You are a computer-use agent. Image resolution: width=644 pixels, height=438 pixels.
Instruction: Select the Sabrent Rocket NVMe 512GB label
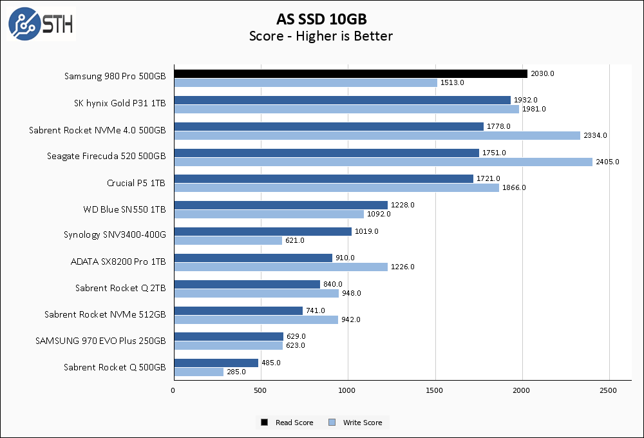[105, 314]
